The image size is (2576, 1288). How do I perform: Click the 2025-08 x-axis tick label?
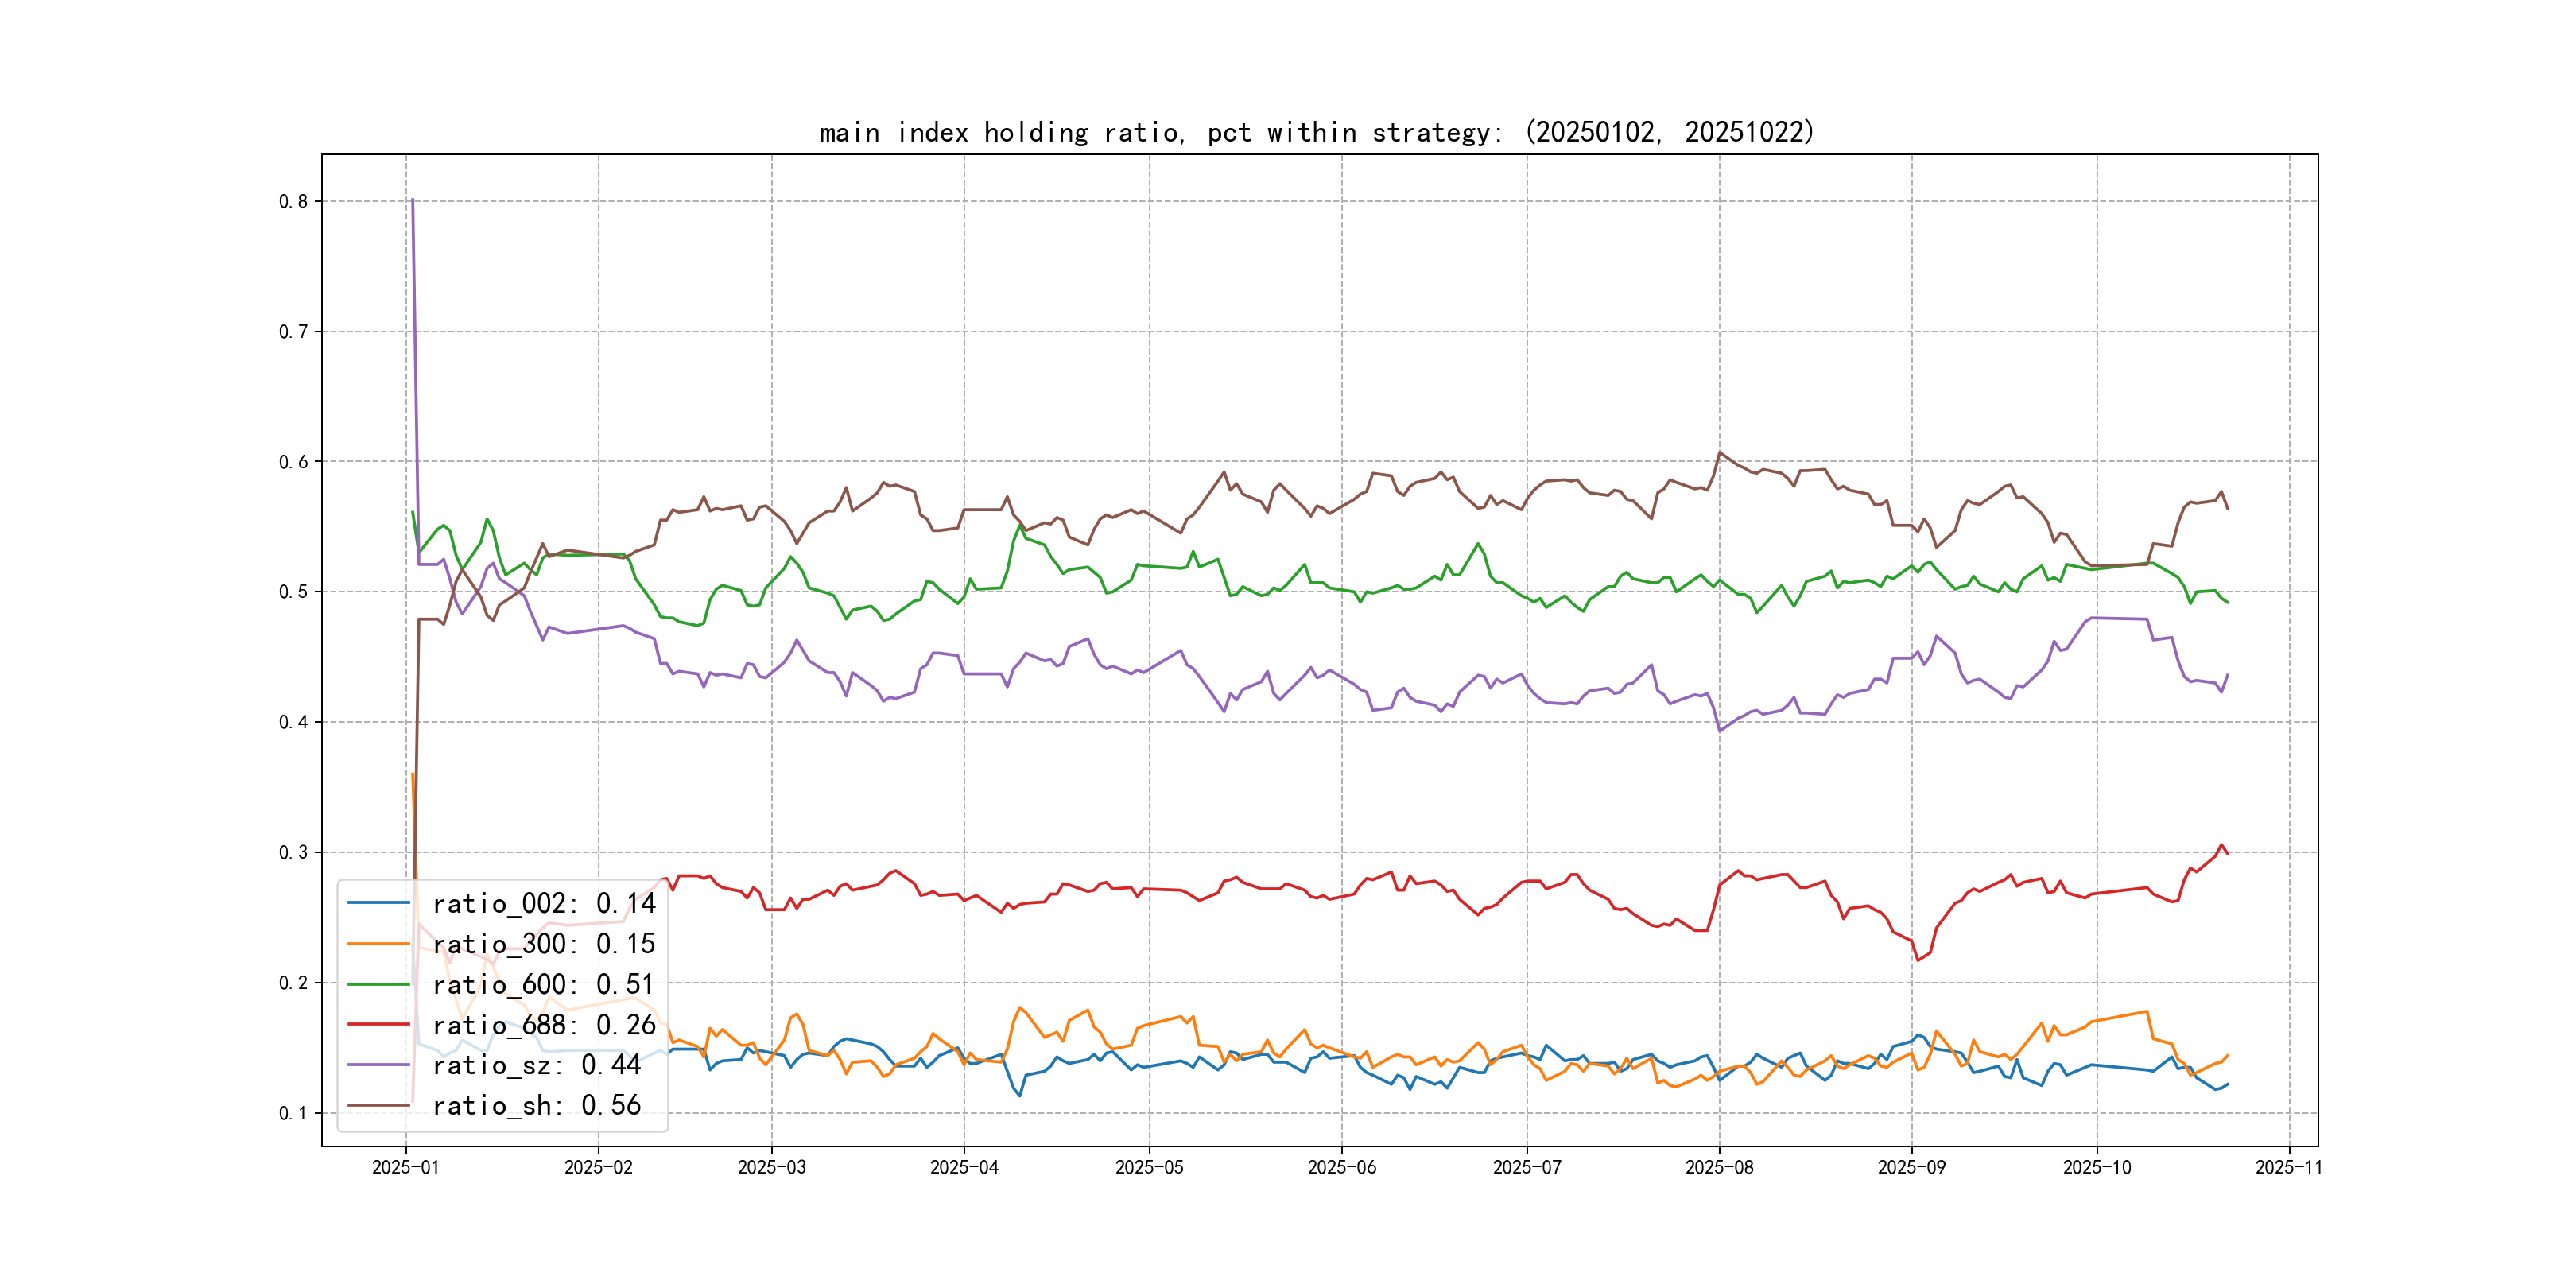click(1719, 1167)
